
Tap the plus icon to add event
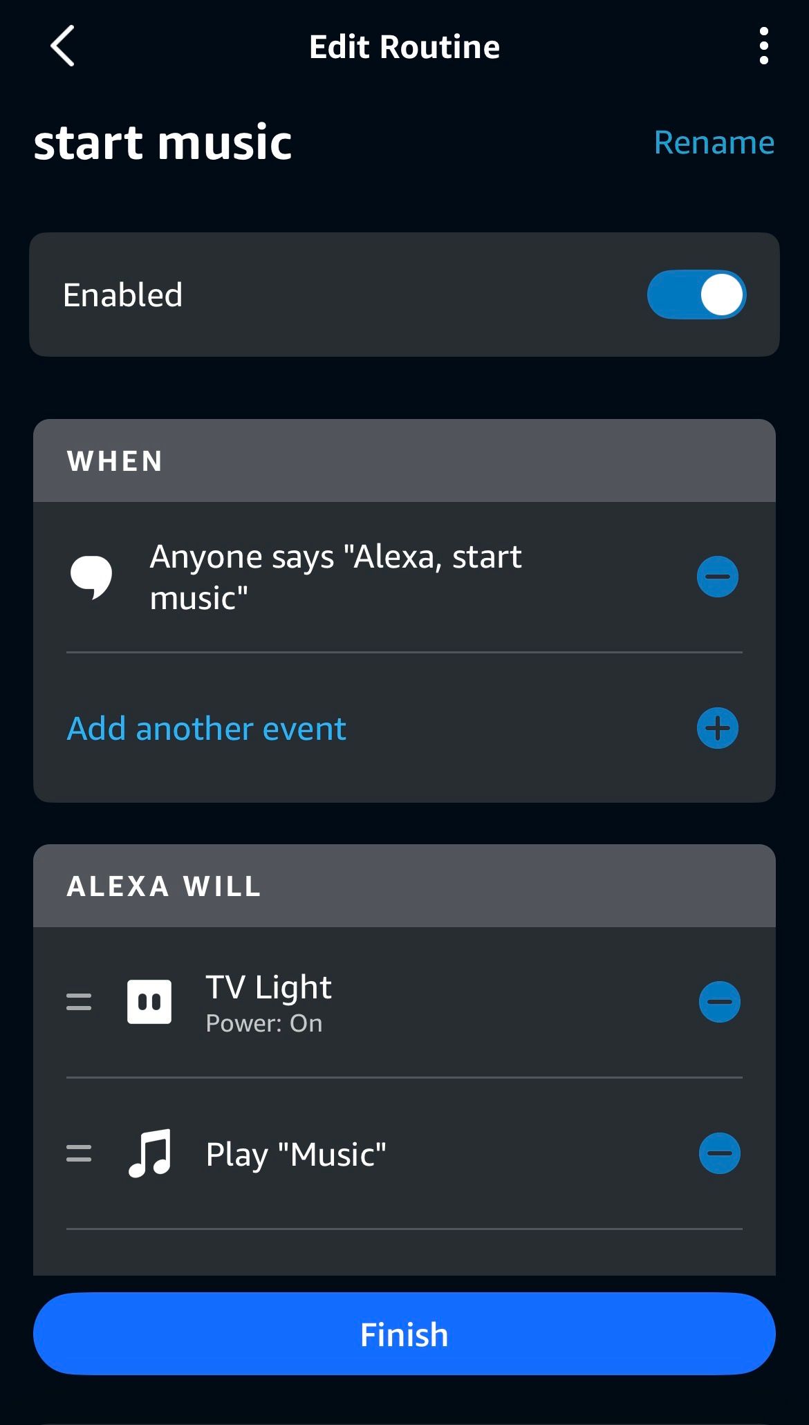pyautogui.click(x=718, y=728)
